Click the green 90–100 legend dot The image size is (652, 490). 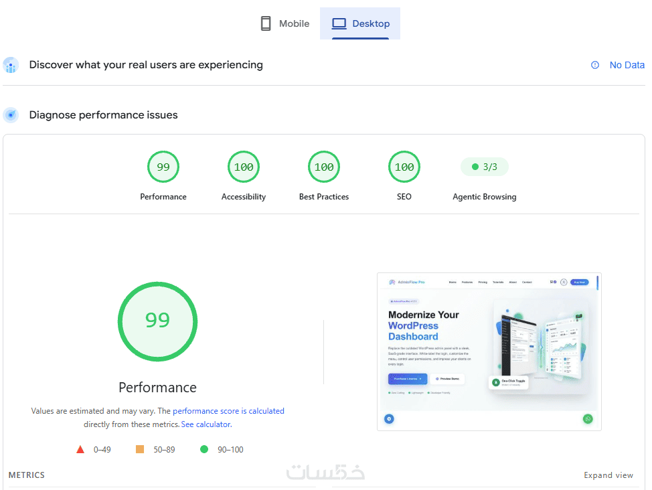pyautogui.click(x=203, y=449)
